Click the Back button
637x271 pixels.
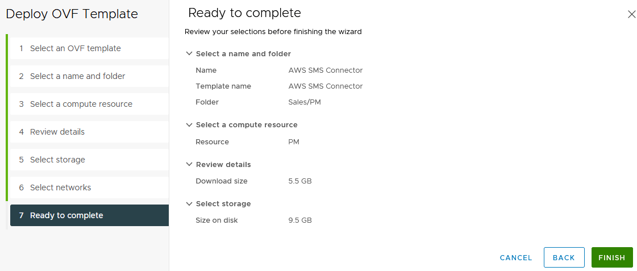click(564, 257)
